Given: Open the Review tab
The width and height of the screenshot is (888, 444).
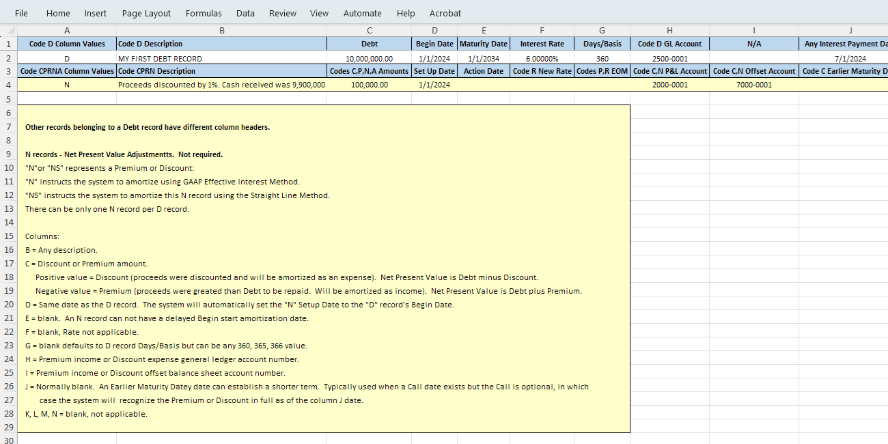Looking at the screenshot, I should point(283,13).
